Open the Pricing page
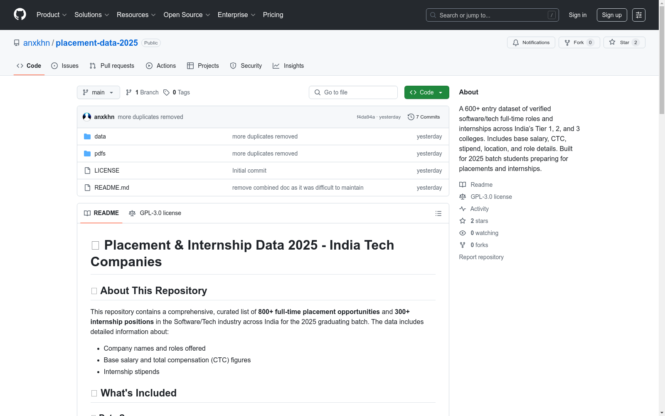665x416 pixels. (273, 15)
